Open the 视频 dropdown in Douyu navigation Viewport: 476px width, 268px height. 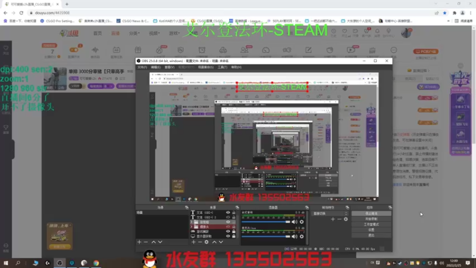pyautogui.click(x=154, y=33)
